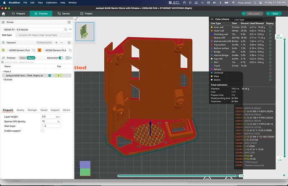
Task: Open the Apple menu
Action: pos(4,3)
